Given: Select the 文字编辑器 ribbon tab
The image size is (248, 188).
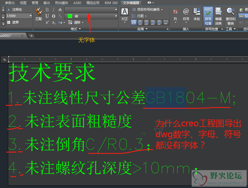Looking at the screenshot, I should pos(131,3).
